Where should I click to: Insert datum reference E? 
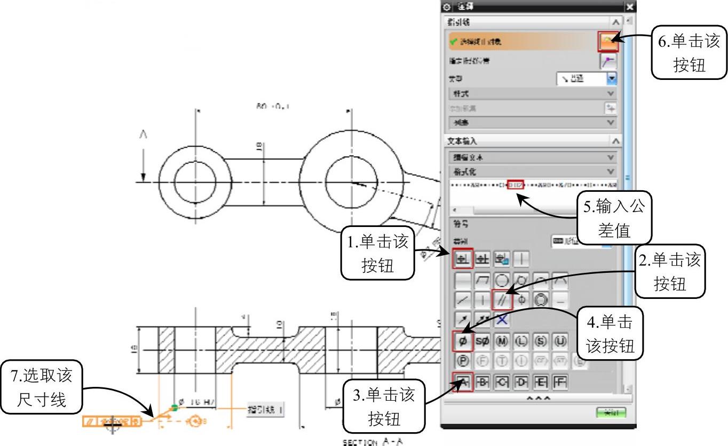click(x=541, y=382)
